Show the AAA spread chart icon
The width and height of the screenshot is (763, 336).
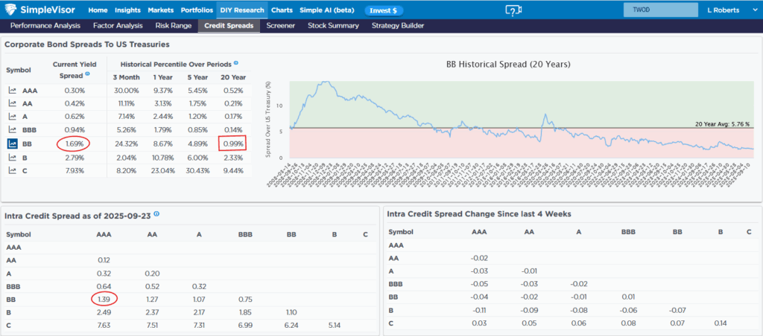[x=13, y=90]
